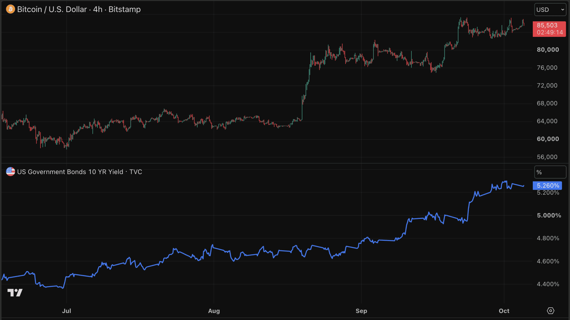Screen dimensions: 570x320
Task: Click the 60,000 price axis label
Action: [548, 139]
